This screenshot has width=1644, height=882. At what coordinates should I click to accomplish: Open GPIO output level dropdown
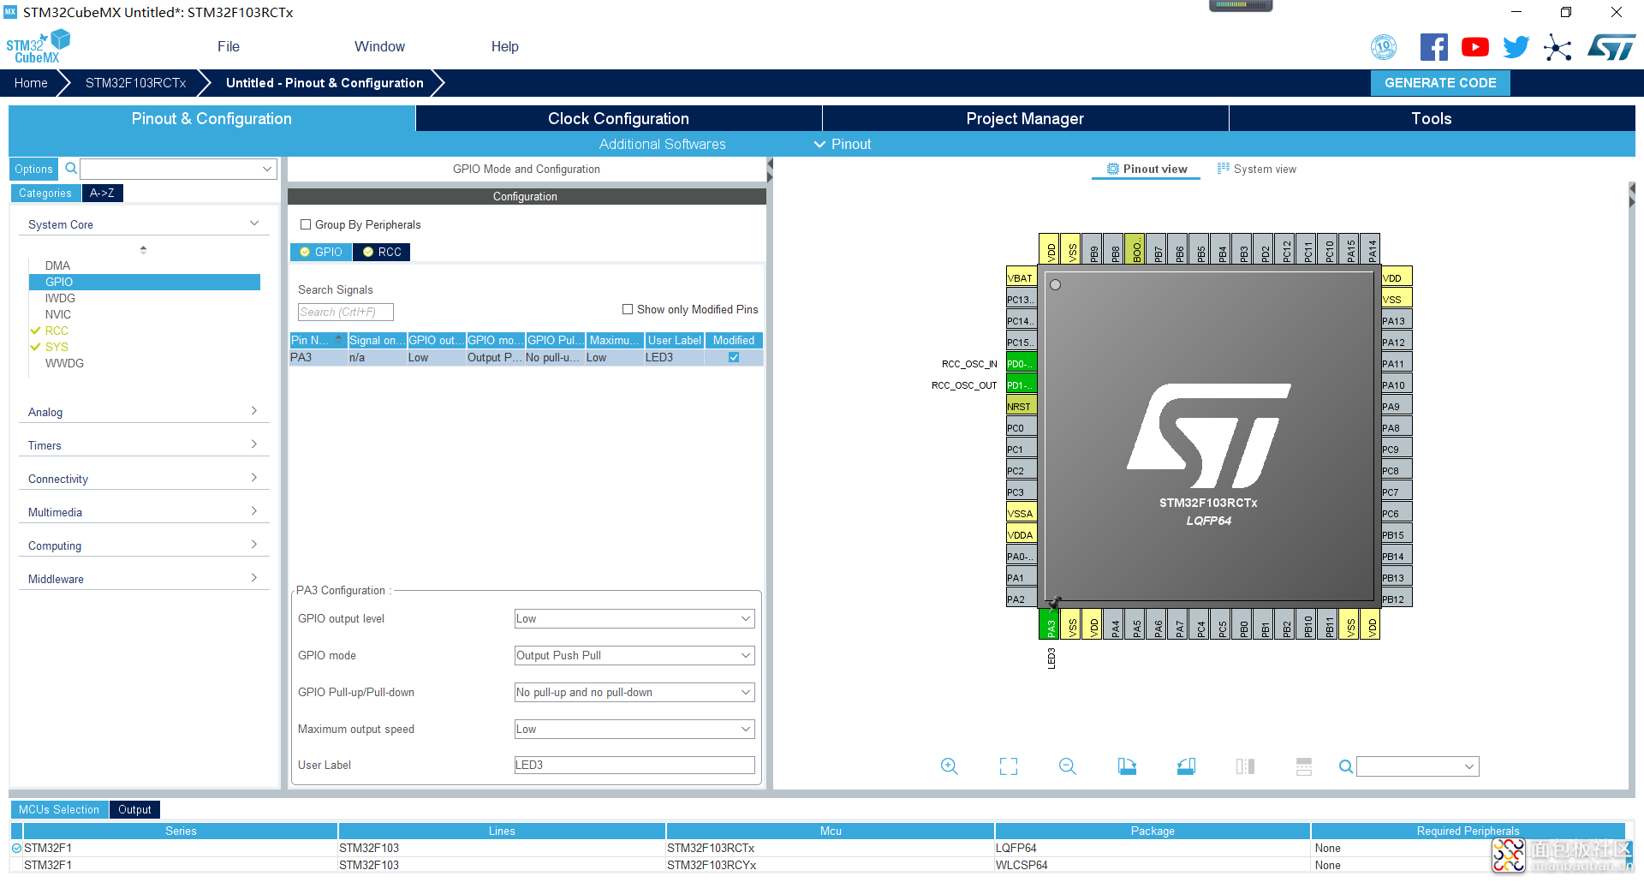pos(634,618)
